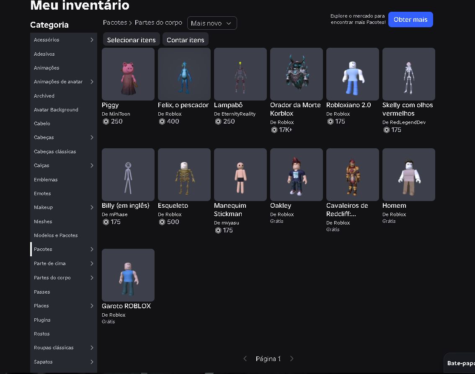The image size is (475, 374).
Task: Expand the Acessórios category chevron
Action: pyautogui.click(x=92, y=40)
